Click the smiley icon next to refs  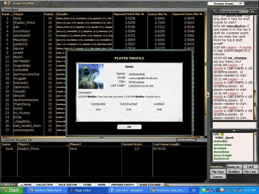222,134
